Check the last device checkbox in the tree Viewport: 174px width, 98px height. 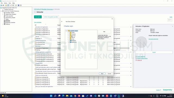(70, 42)
